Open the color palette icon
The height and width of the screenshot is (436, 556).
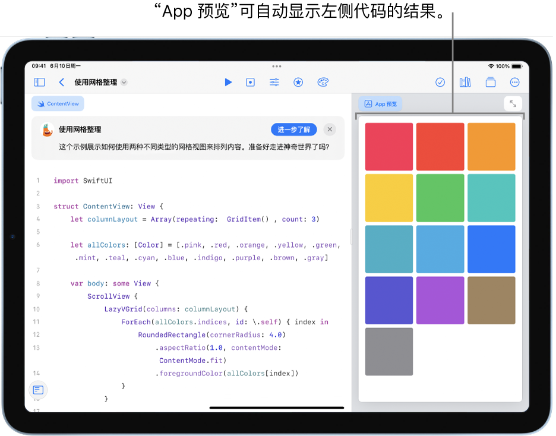[x=323, y=83]
